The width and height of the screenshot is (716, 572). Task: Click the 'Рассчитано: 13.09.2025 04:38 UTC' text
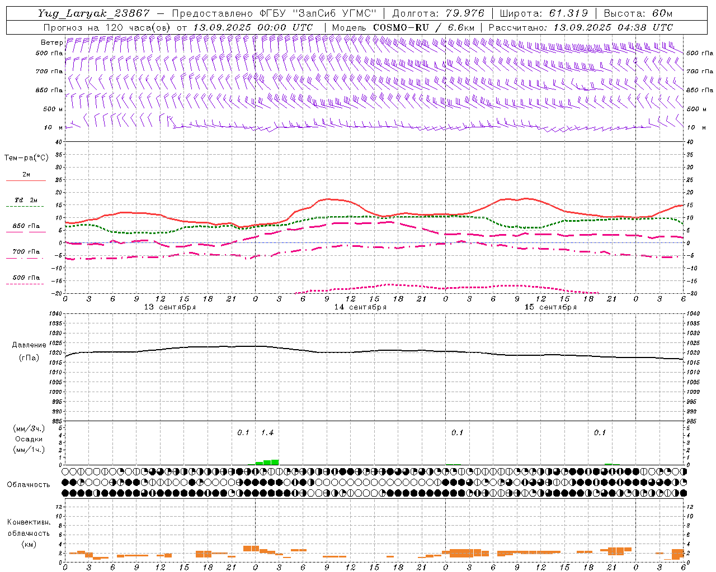coord(581,27)
